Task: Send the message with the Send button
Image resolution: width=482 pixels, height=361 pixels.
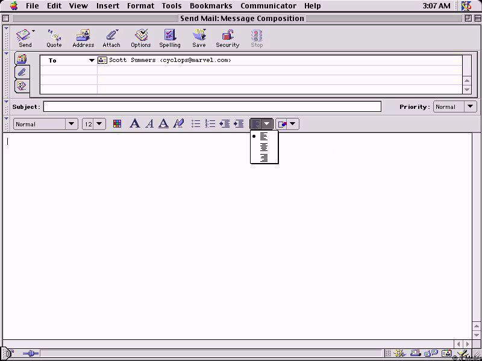Action: [x=25, y=39]
